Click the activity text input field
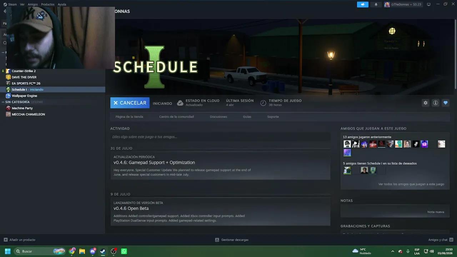Viewport: 457px width, 257px height. pos(220,137)
